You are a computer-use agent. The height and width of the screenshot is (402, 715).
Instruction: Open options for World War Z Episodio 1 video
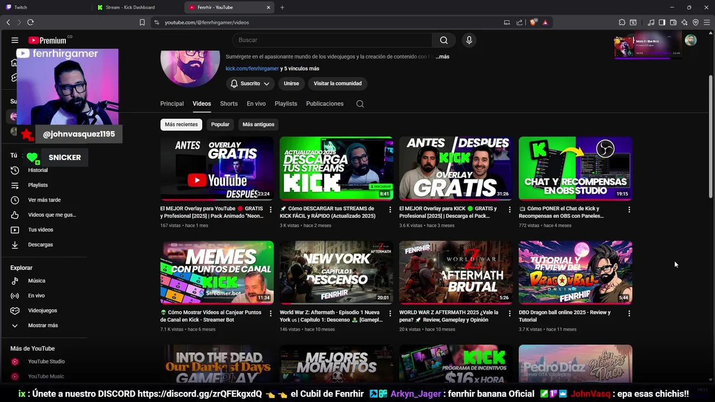(390, 313)
